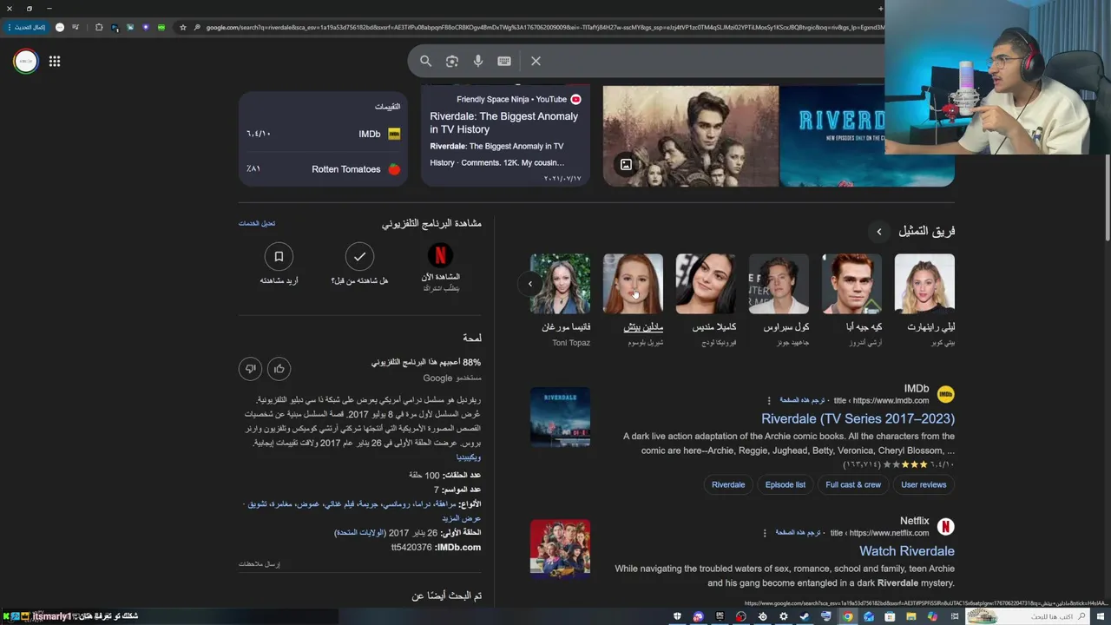Click the Google search magnifier icon
Viewport: 1111px width, 625px height.
[425, 61]
